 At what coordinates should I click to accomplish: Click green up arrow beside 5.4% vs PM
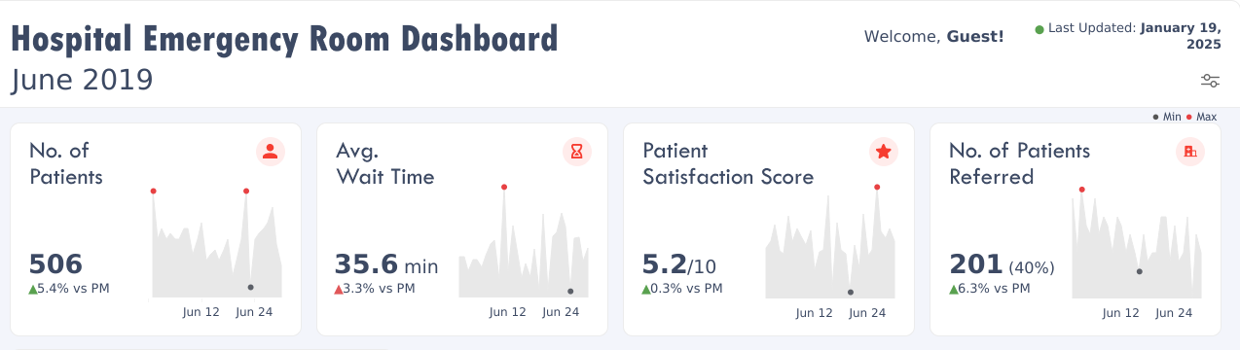(33, 289)
